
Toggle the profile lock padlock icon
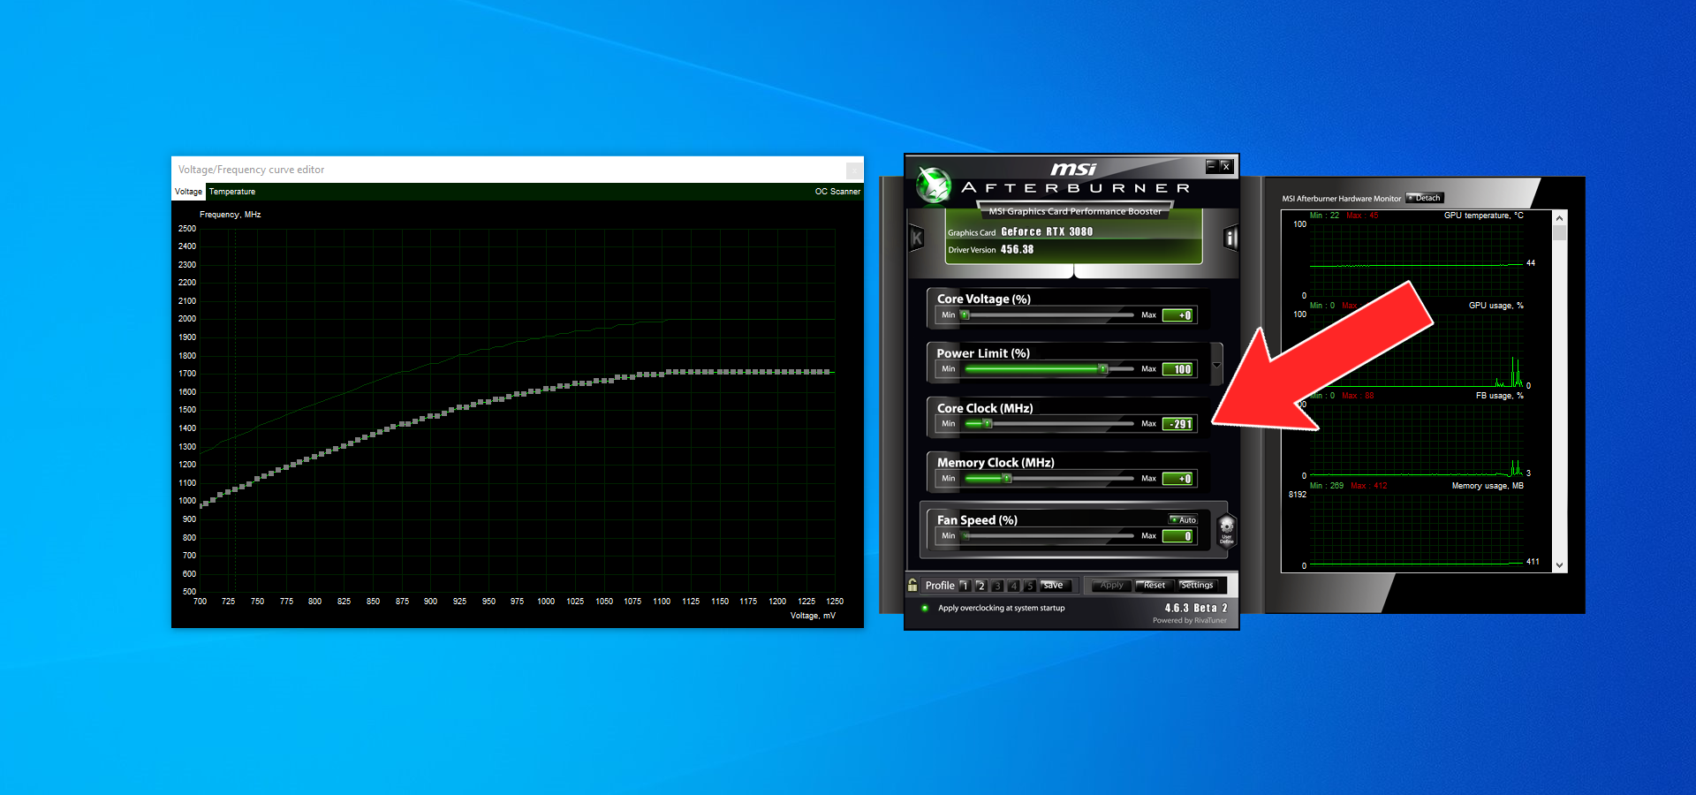tap(912, 585)
